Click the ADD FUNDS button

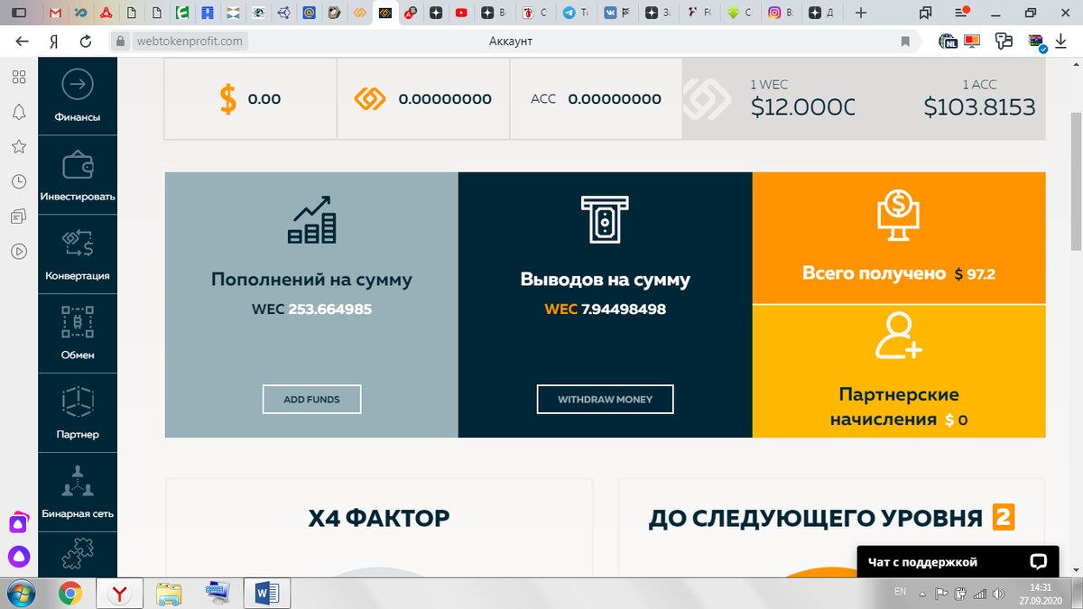pos(311,399)
